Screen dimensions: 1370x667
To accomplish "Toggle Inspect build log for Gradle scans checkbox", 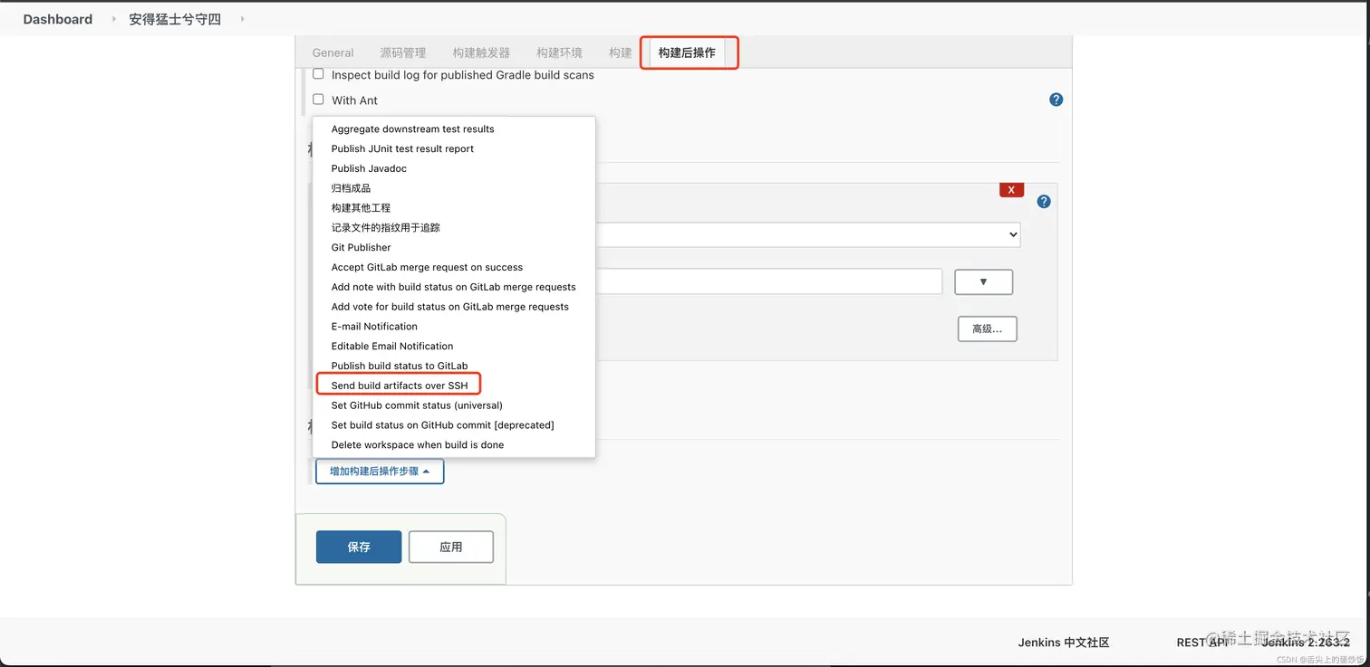I will coord(318,74).
